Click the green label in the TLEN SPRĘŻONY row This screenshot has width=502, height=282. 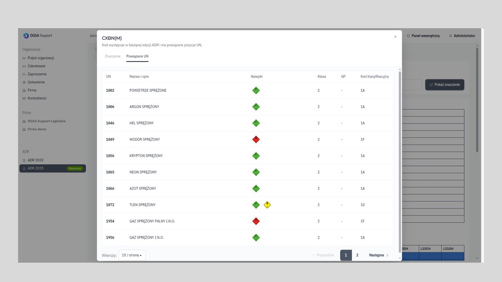pyautogui.click(x=256, y=205)
